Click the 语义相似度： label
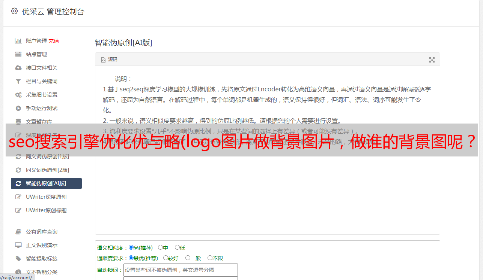Viewport: 483px width, 280px height. click(x=113, y=248)
